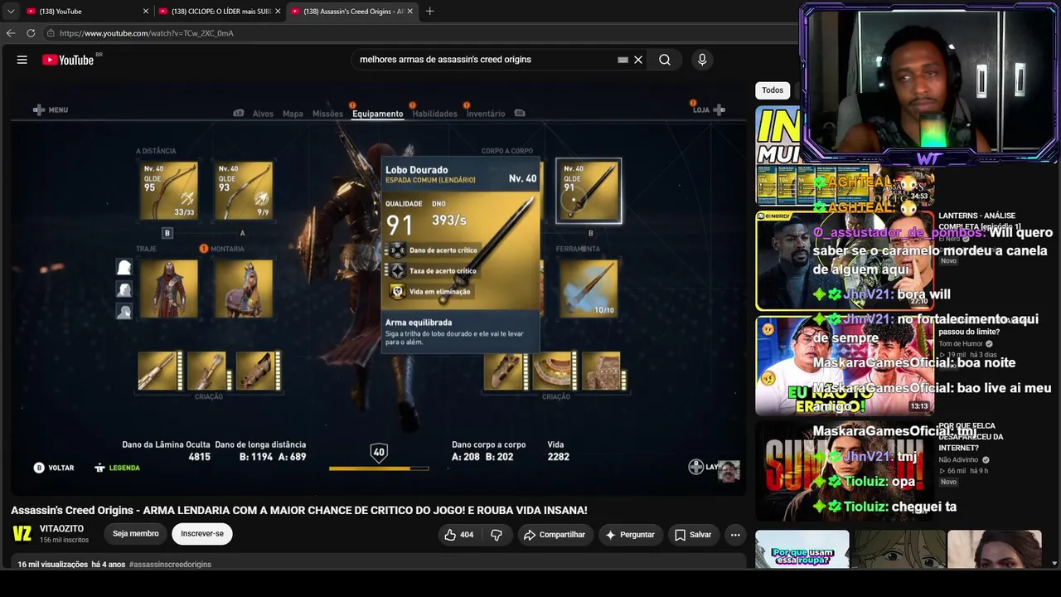This screenshot has height=597, width=1061.
Task: Close the CICLOPE tab
Action: (x=278, y=12)
